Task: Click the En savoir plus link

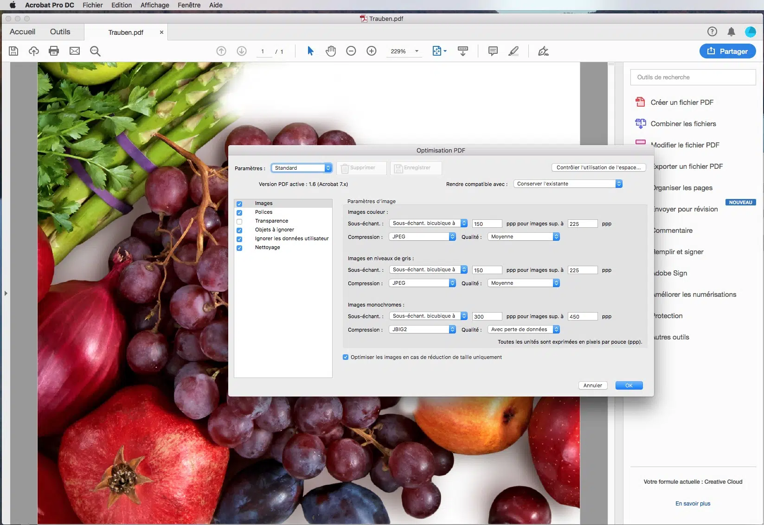Action: pos(693,503)
